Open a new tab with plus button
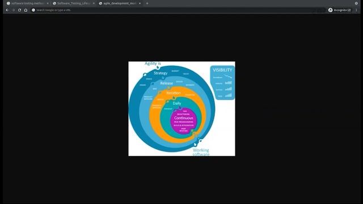This screenshot has height=204, width=363. coord(147,3)
